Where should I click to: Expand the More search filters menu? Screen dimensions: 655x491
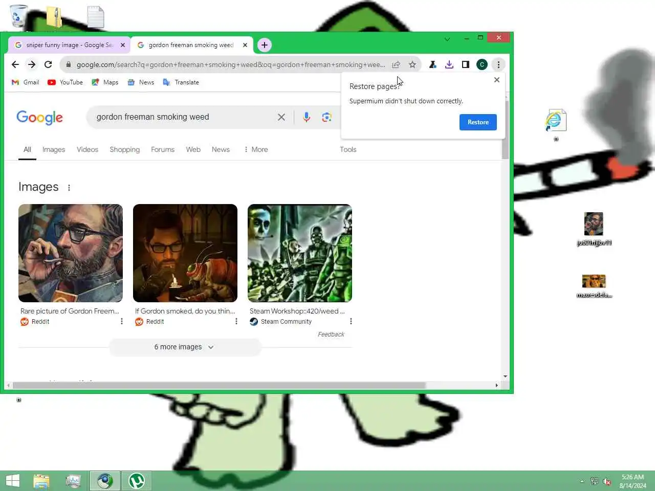click(x=255, y=149)
